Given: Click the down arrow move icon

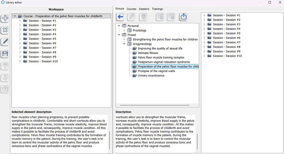Looking at the screenshot, I should click(5, 77).
